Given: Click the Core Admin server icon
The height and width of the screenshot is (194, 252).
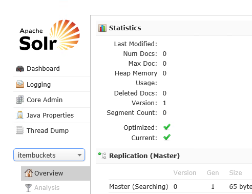Looking at the screenshot, I should pyautogui.click(x=20, y=100).
